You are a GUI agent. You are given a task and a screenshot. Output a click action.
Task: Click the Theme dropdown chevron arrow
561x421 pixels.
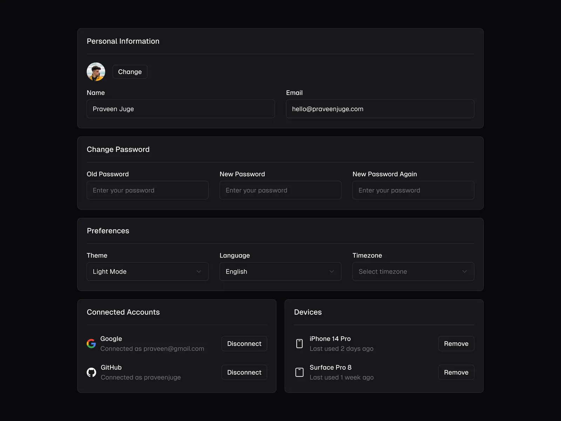click(x=199, y=272)
